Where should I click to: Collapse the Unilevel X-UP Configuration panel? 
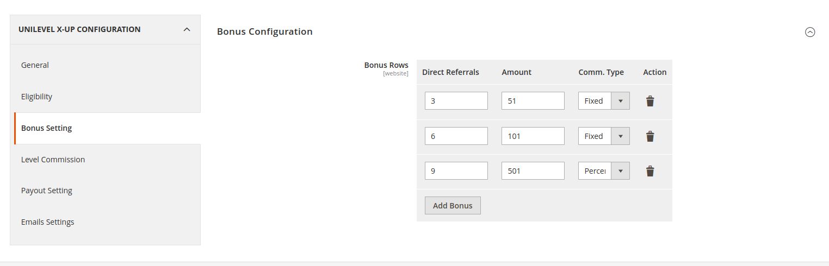click(x=187, y=29)
